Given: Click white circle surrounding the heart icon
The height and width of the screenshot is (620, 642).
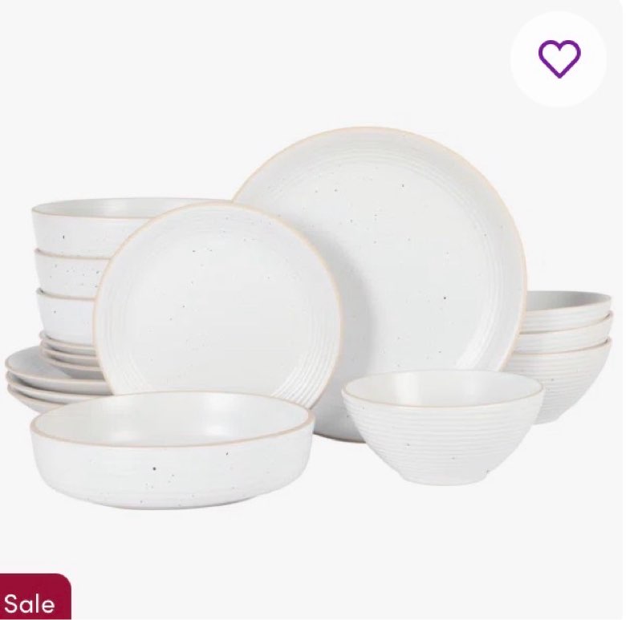Looking at the screenshot, I should (x=559, y=59).
